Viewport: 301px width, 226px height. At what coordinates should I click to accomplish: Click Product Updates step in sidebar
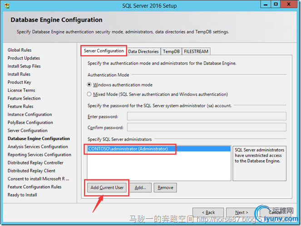click(24, 58)
